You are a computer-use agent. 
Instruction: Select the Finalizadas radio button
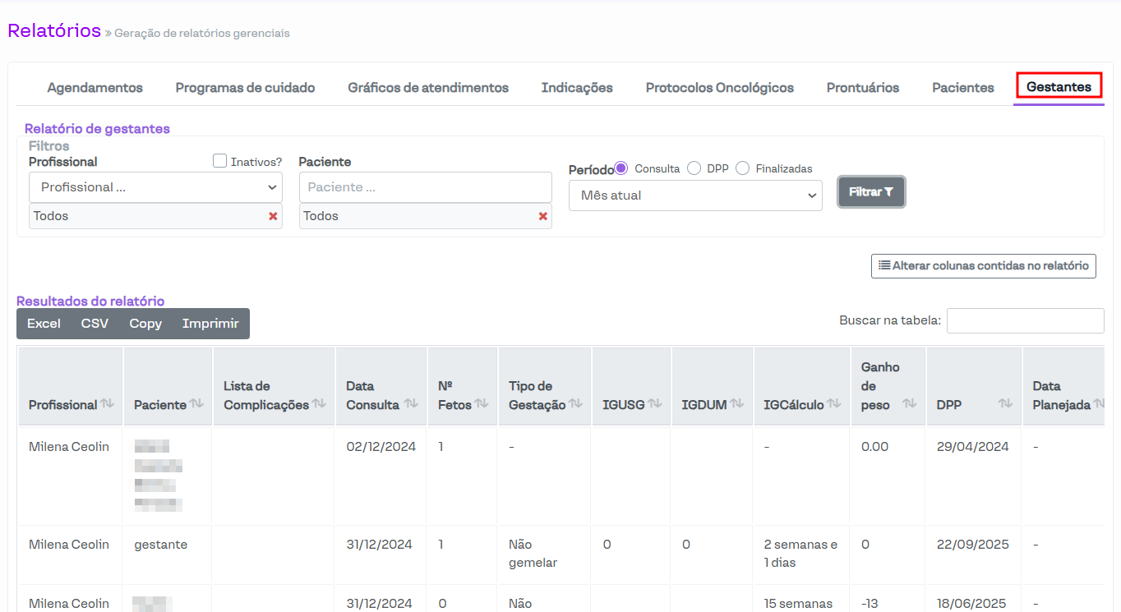click(x=743, y=168)
